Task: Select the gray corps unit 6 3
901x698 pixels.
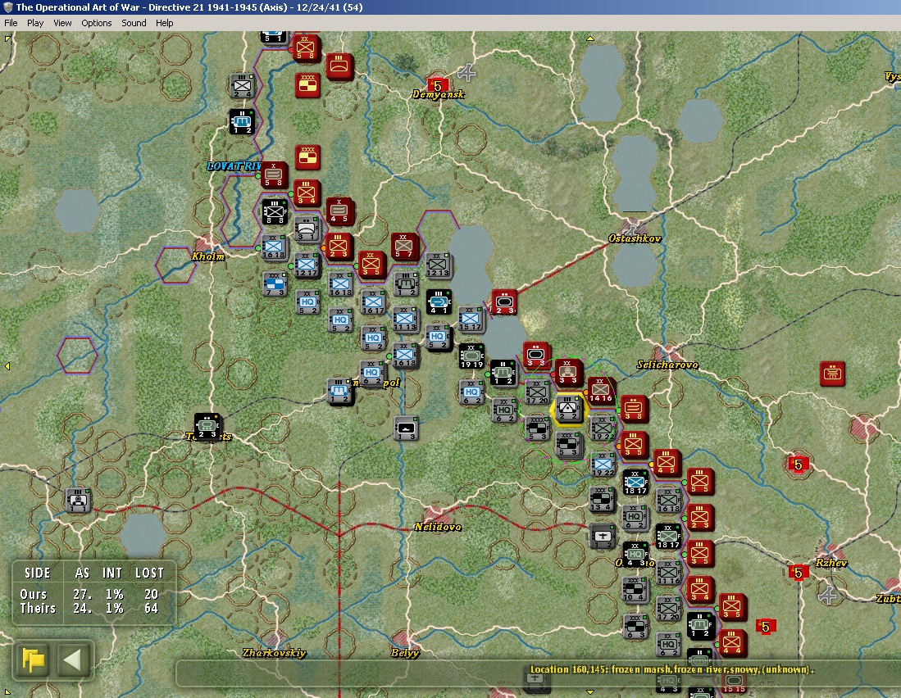Action: 635,627
